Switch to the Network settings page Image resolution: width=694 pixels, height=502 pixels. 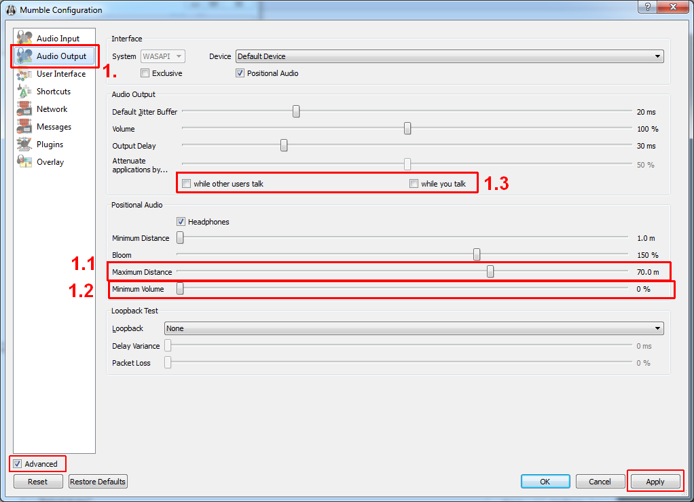(52, 109)
